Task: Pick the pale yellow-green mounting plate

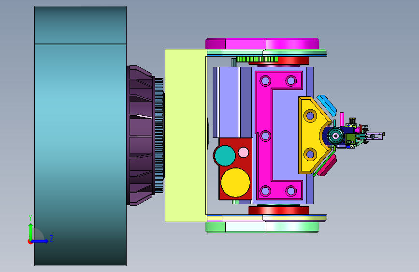Action: click(186, 136)
